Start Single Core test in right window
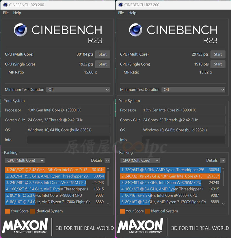 (x=218, y=64)
